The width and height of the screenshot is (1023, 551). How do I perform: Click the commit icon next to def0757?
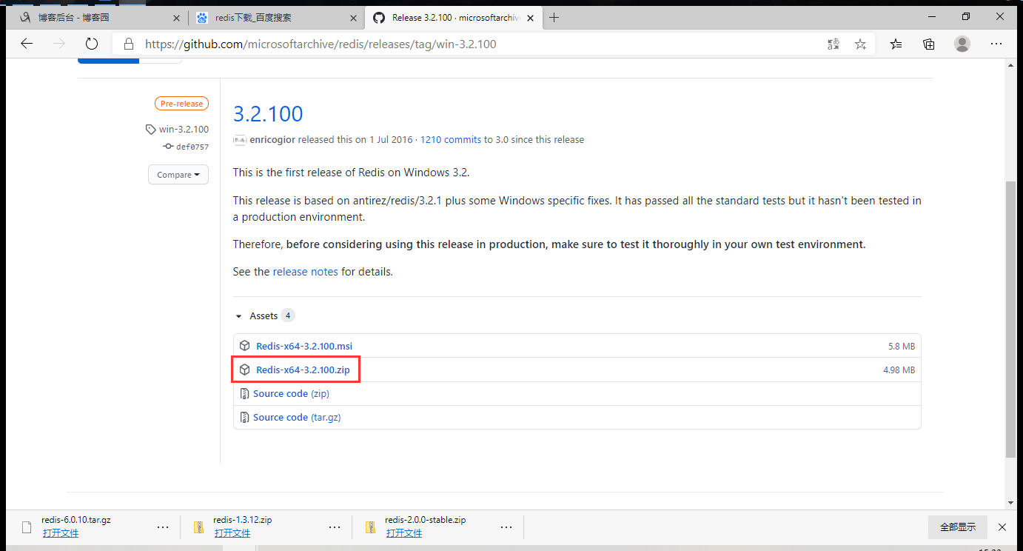click(x=168, y=147)
